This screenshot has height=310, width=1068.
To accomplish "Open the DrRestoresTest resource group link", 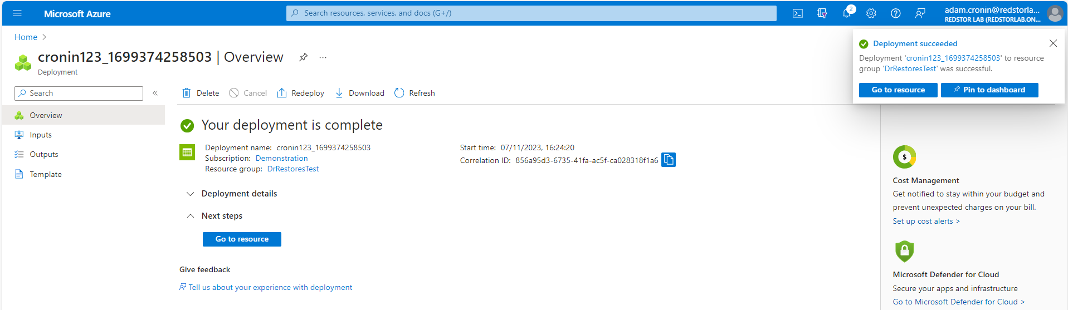I will tap(293, 169).
